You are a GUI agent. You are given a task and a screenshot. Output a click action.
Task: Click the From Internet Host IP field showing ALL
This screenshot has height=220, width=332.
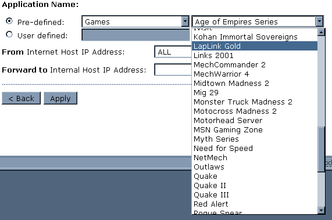173,52
